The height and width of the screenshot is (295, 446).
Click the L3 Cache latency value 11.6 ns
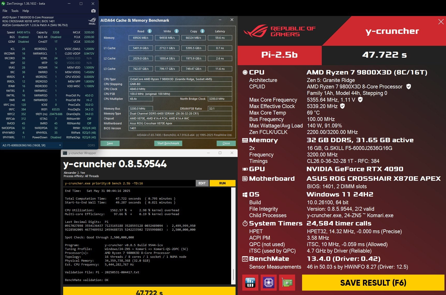coord(220,69)
